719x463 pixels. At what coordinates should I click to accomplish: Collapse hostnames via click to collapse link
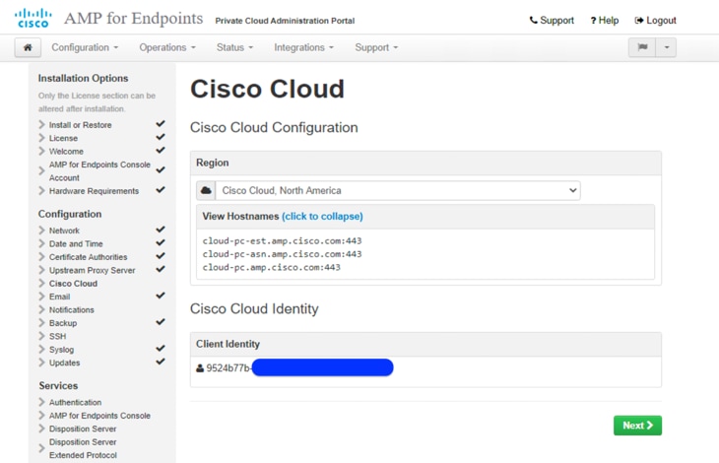pyautogui.click(x=322, y=217)
